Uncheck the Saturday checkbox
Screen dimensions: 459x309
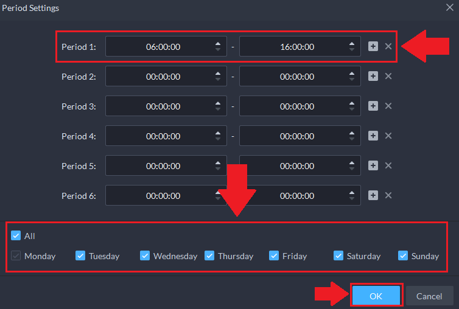[338, 256]
